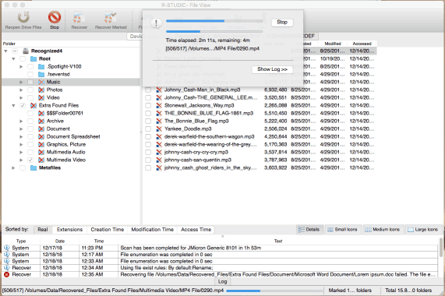Switch to Medium Icons view
This screenshot has height=296, width=445.
tap(383, 229)
